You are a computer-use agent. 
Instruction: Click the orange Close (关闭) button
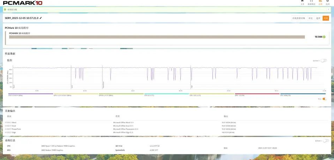click(326, 18)
